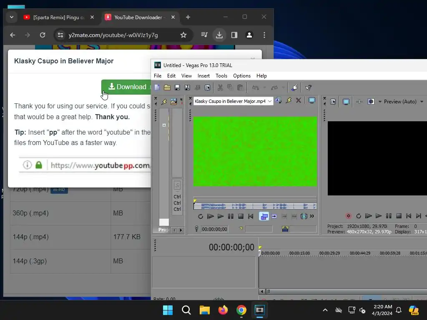This screenshot has height=320, width=427.
Task: Click the Record button in preview transport
Action: pyautogui.click(x=348, y=216)
